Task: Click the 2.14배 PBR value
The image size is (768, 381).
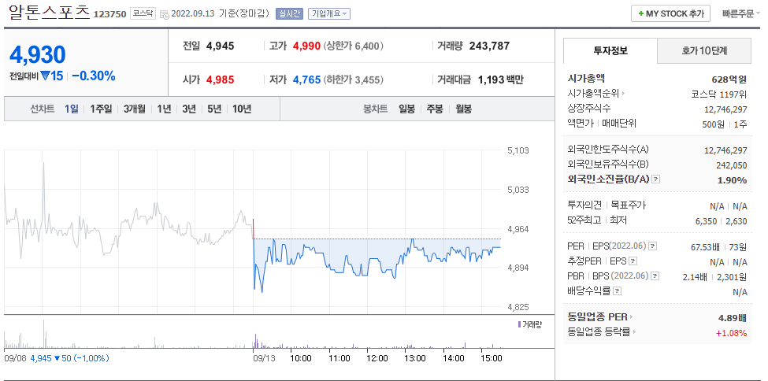Action: pyautogui.click(x=695, y=277)
